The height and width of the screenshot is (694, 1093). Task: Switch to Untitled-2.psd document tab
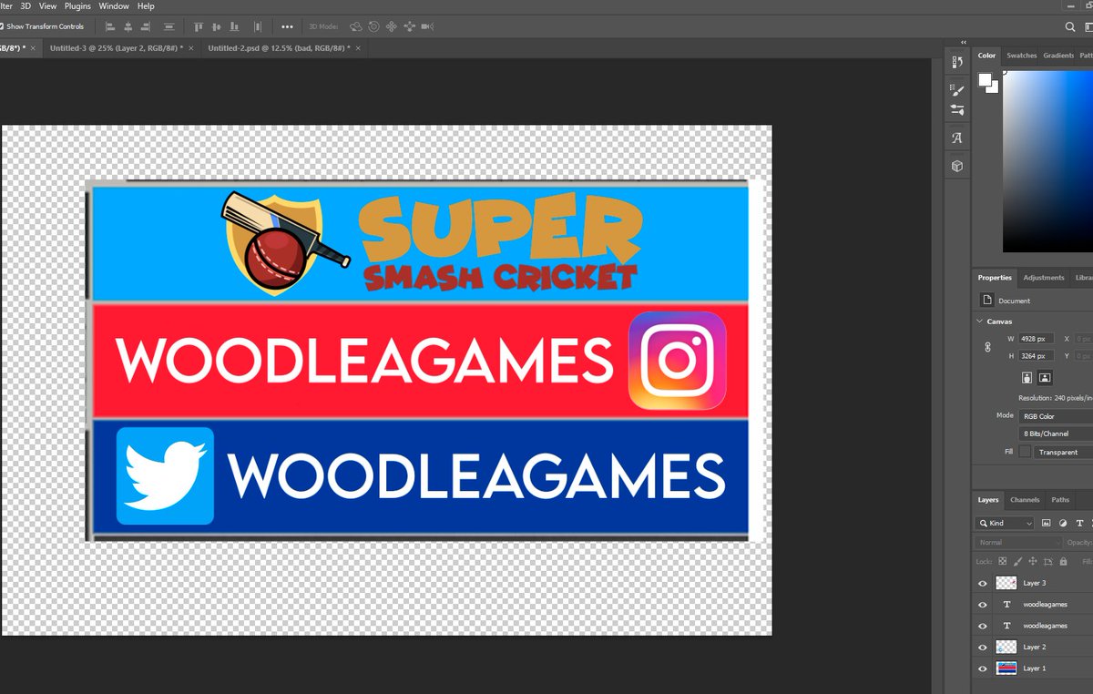tap(286, 47)
